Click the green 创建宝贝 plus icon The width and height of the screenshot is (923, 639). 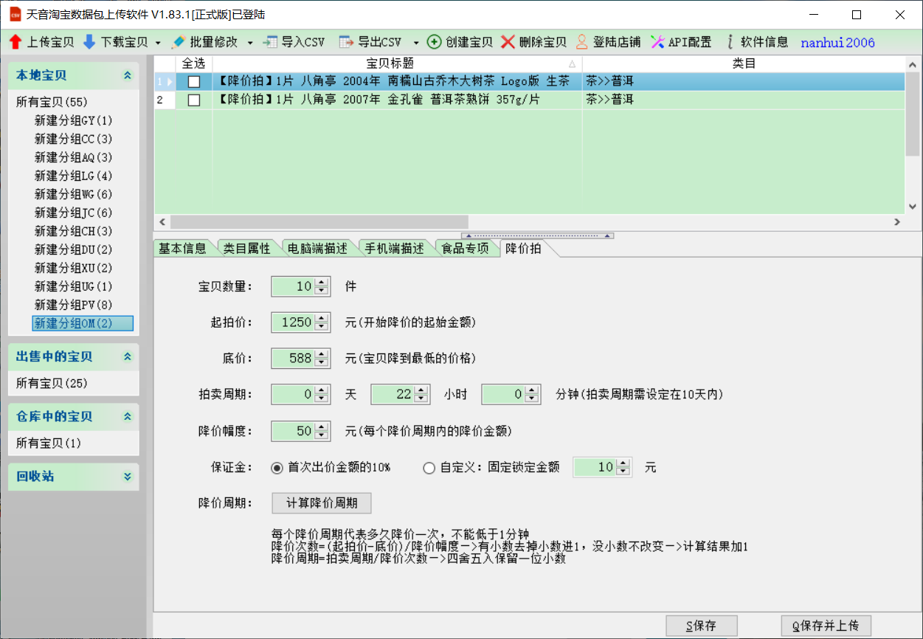click(x=435, y=42)
